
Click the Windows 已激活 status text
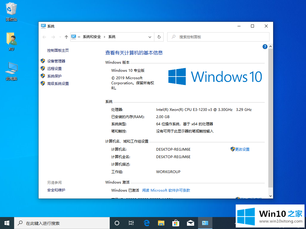coord(125,190)
